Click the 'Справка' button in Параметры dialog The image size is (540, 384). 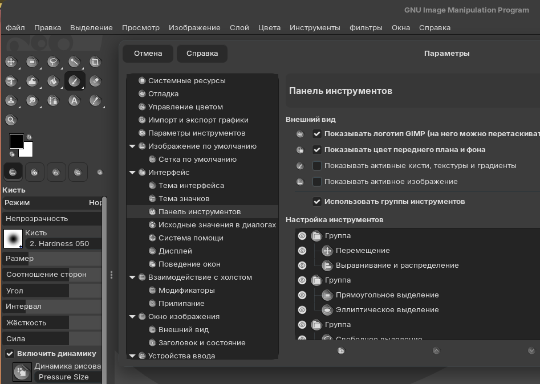202,54
